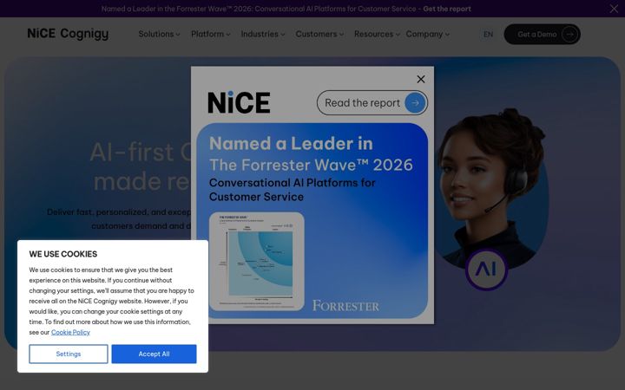Click Conversational AI Platforms for Customer Service text
The height and width of the screenshot is (390, 625).
293,190
